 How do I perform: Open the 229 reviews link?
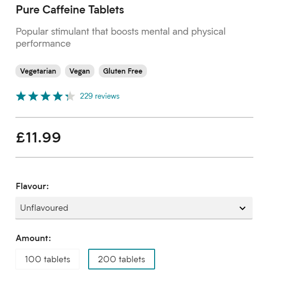(100, 96)
